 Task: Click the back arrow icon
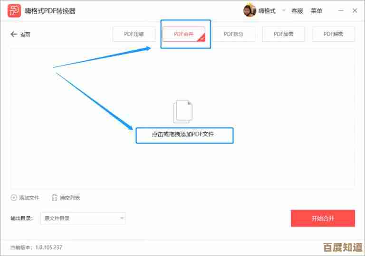coord(14,34)
